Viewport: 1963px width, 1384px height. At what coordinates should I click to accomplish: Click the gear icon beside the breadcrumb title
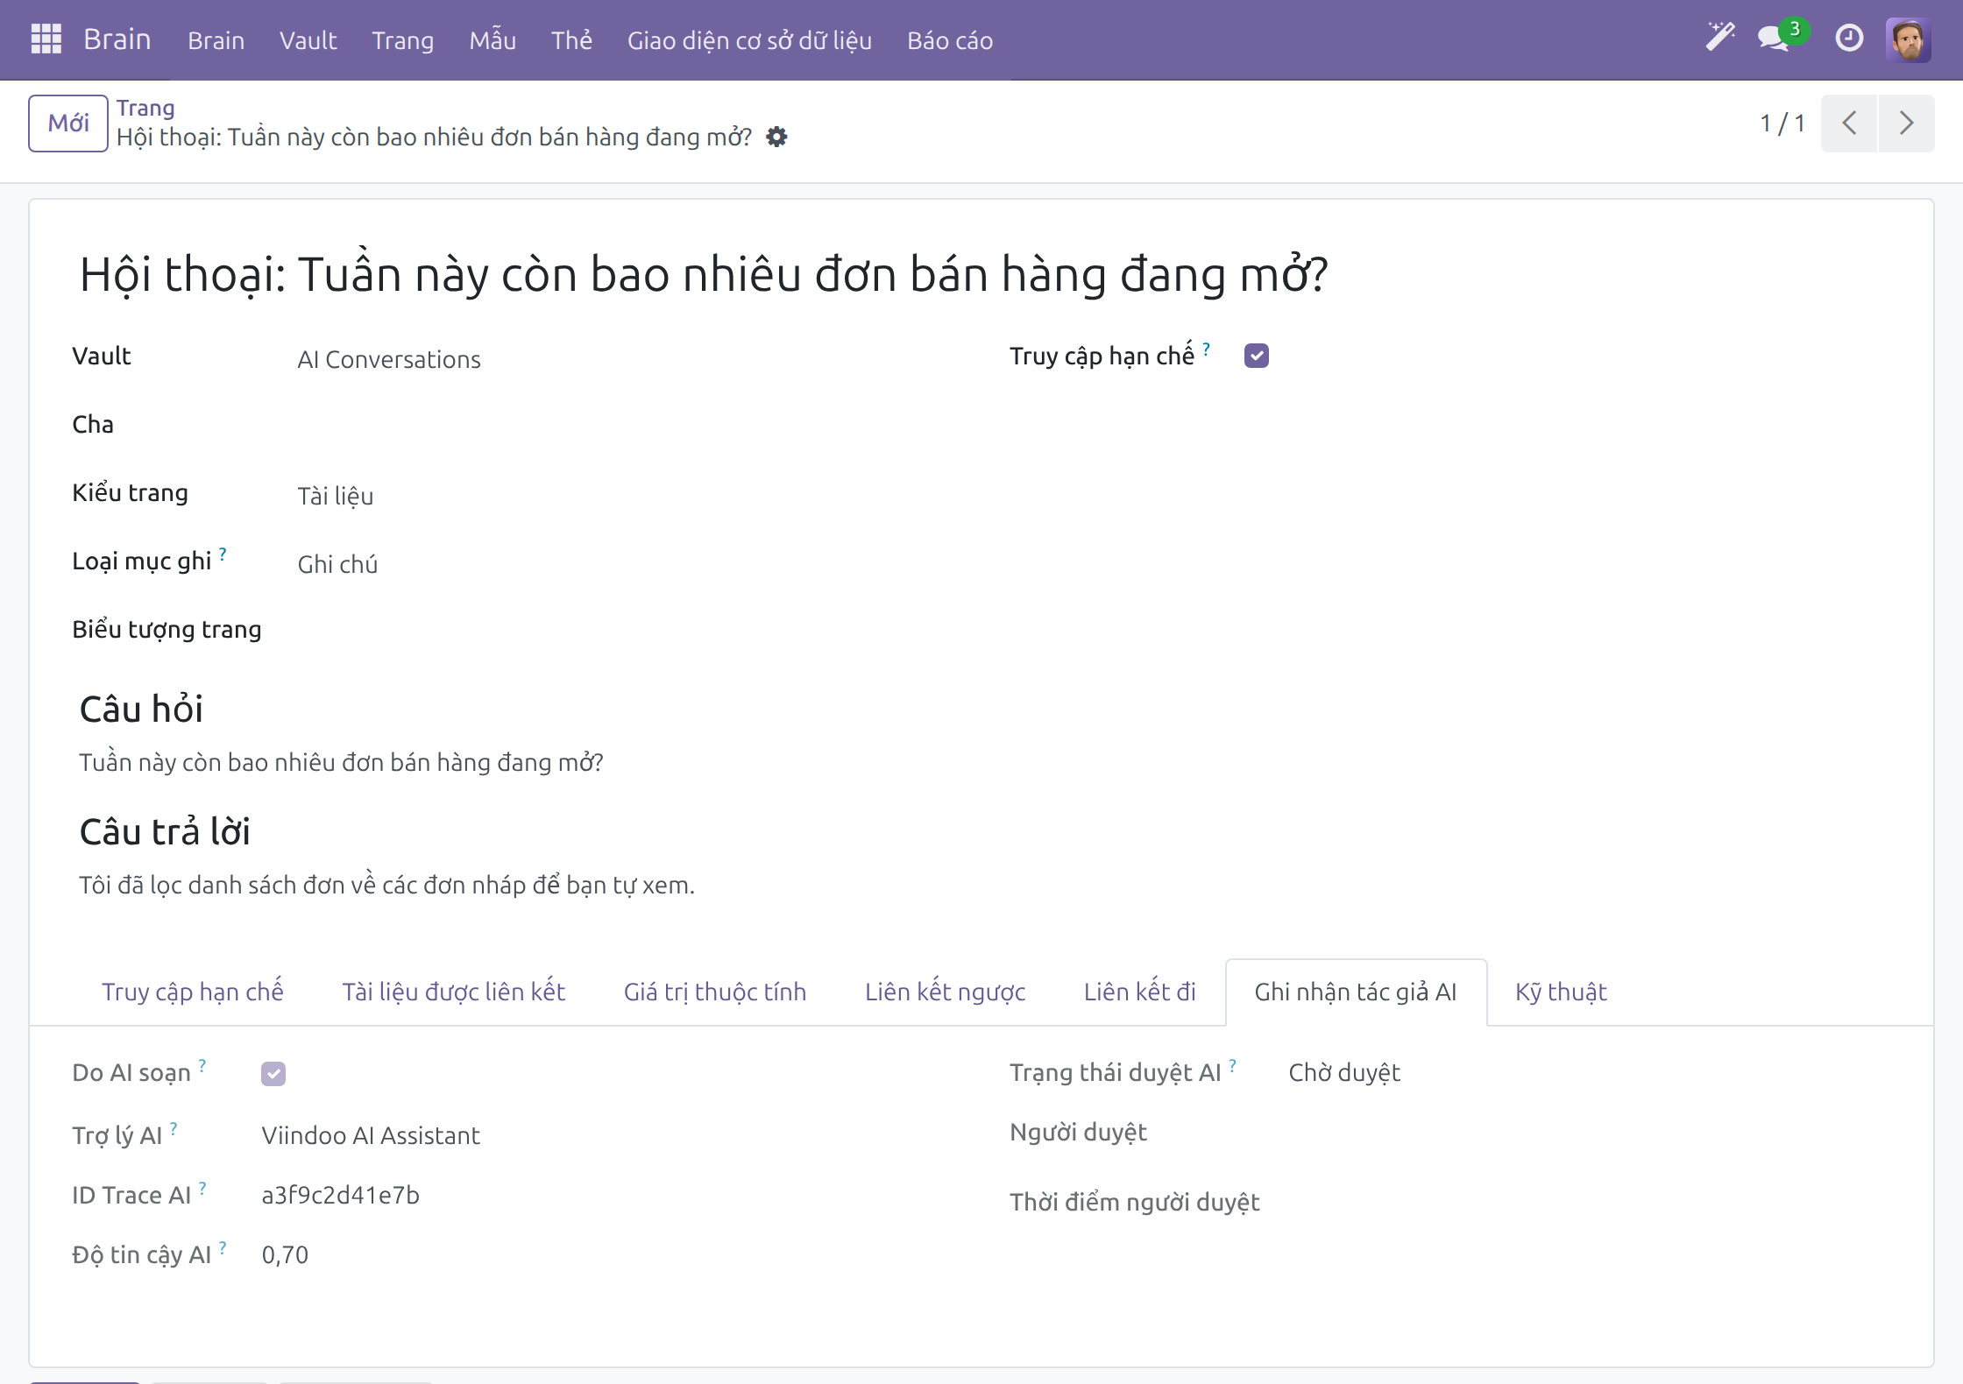(x=776, y=138)
